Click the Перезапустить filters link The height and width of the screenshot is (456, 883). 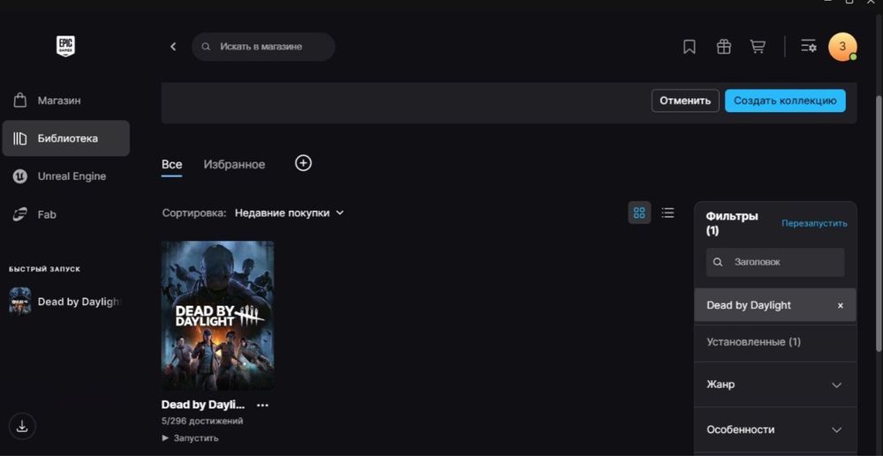814,223
